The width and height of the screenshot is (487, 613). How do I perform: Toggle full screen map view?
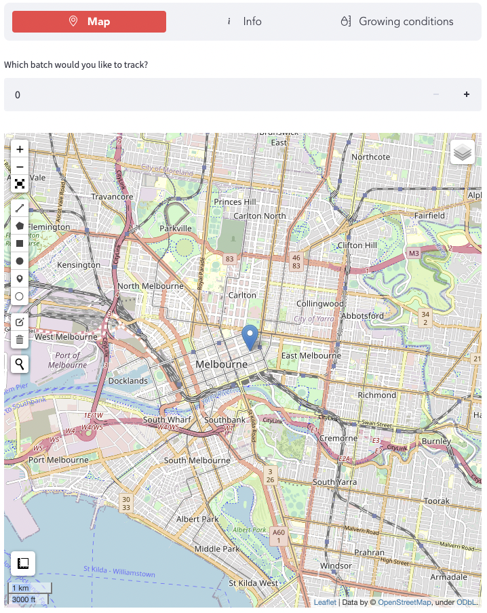pos(20,184)
